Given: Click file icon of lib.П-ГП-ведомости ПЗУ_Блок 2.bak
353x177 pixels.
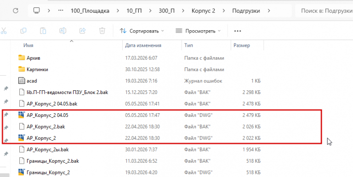Looking at the screenshot, I should [22, 92].
